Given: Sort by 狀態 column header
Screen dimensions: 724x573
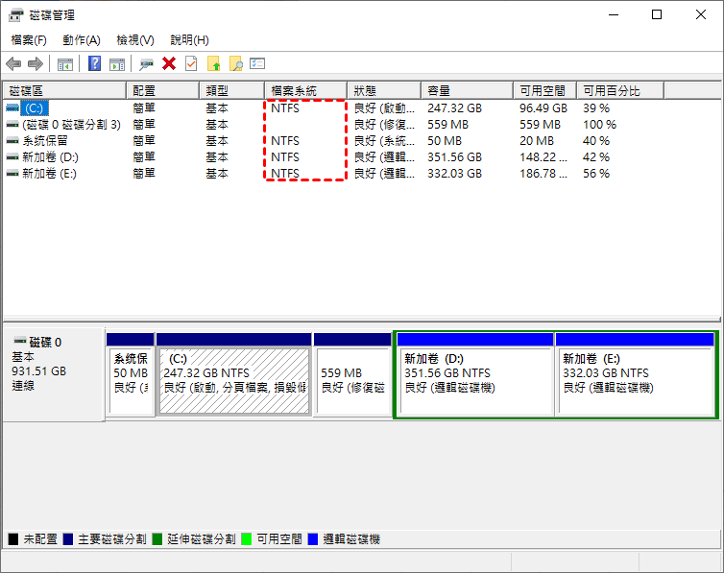Looking at the screenshot, I should 385,90.
